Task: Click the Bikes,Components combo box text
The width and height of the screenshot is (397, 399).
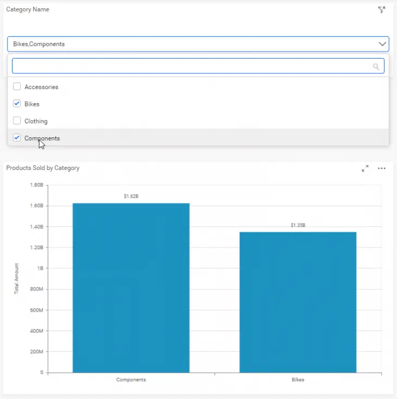Action: 39,44
